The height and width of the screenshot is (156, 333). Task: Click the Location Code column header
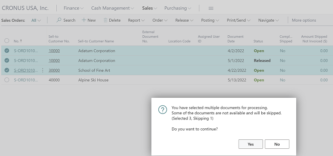179,41
